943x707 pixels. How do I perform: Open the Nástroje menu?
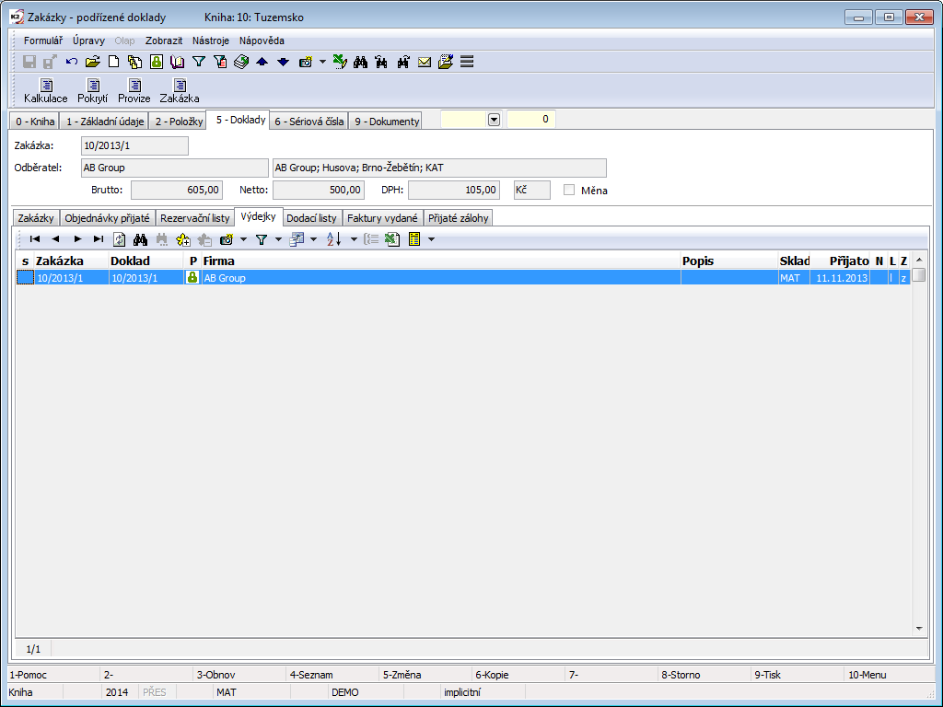[211, 41]
